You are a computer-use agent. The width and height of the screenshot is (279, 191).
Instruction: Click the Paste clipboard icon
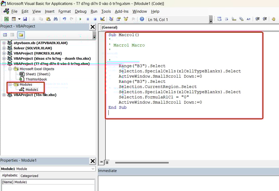tap(48, 19)
